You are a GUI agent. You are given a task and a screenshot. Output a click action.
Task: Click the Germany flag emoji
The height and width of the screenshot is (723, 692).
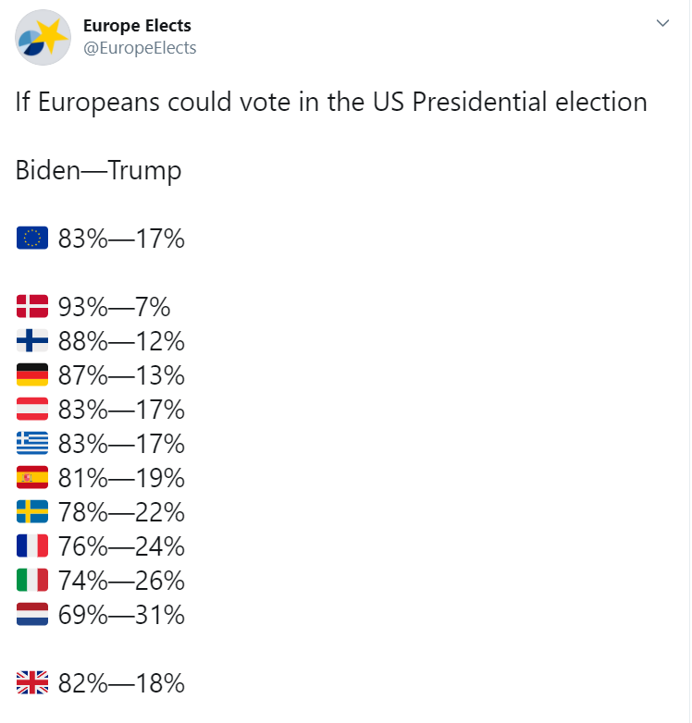pos(32,374)
